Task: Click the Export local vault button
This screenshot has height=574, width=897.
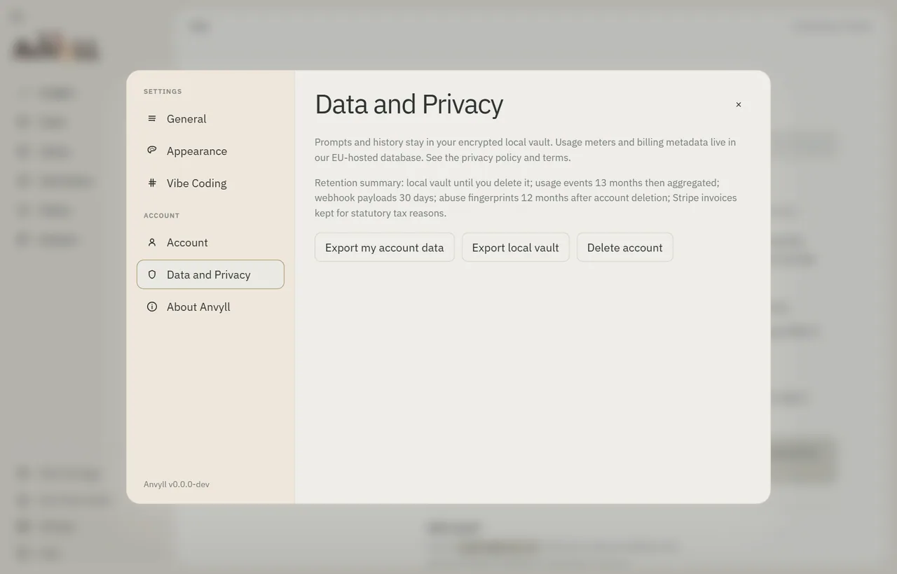Action: (x=515, y=247)
